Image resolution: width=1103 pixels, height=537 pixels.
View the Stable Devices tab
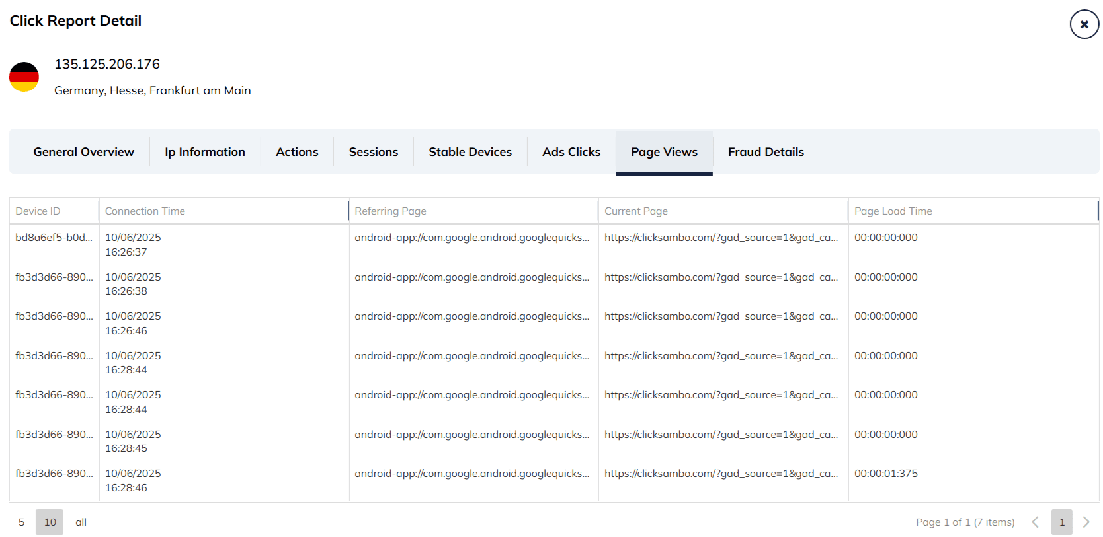click(470, 152)
